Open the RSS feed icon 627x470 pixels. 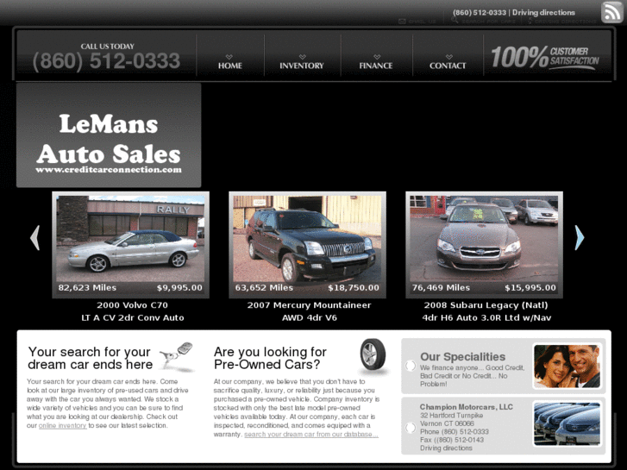611,12
